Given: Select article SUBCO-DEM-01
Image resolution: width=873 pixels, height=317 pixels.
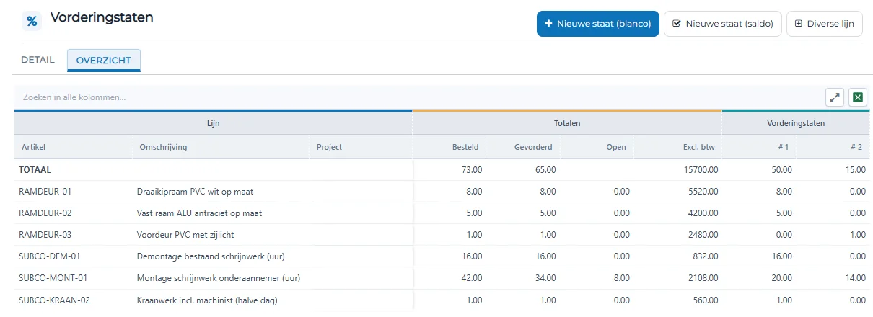Looking at the screenshot, I should [x=50, y=256].
